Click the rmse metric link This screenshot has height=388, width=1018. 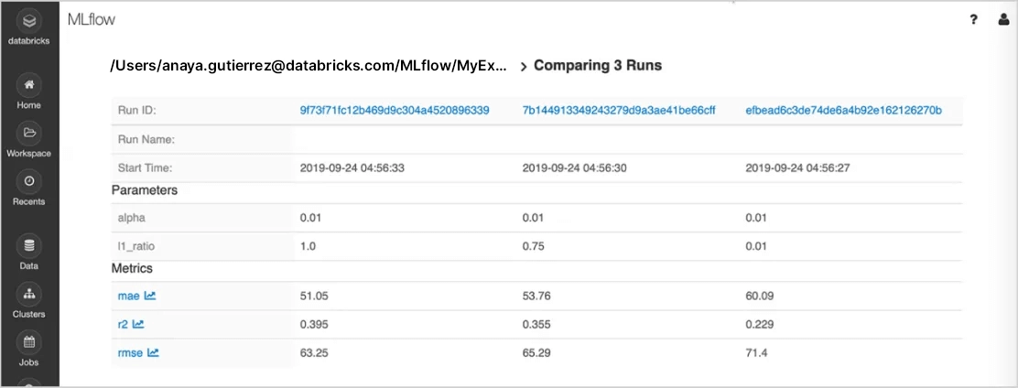point(130,351)
